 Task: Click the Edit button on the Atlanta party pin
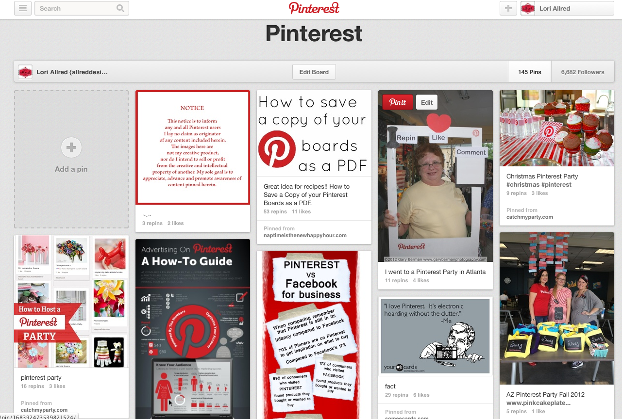coord(426,102)
